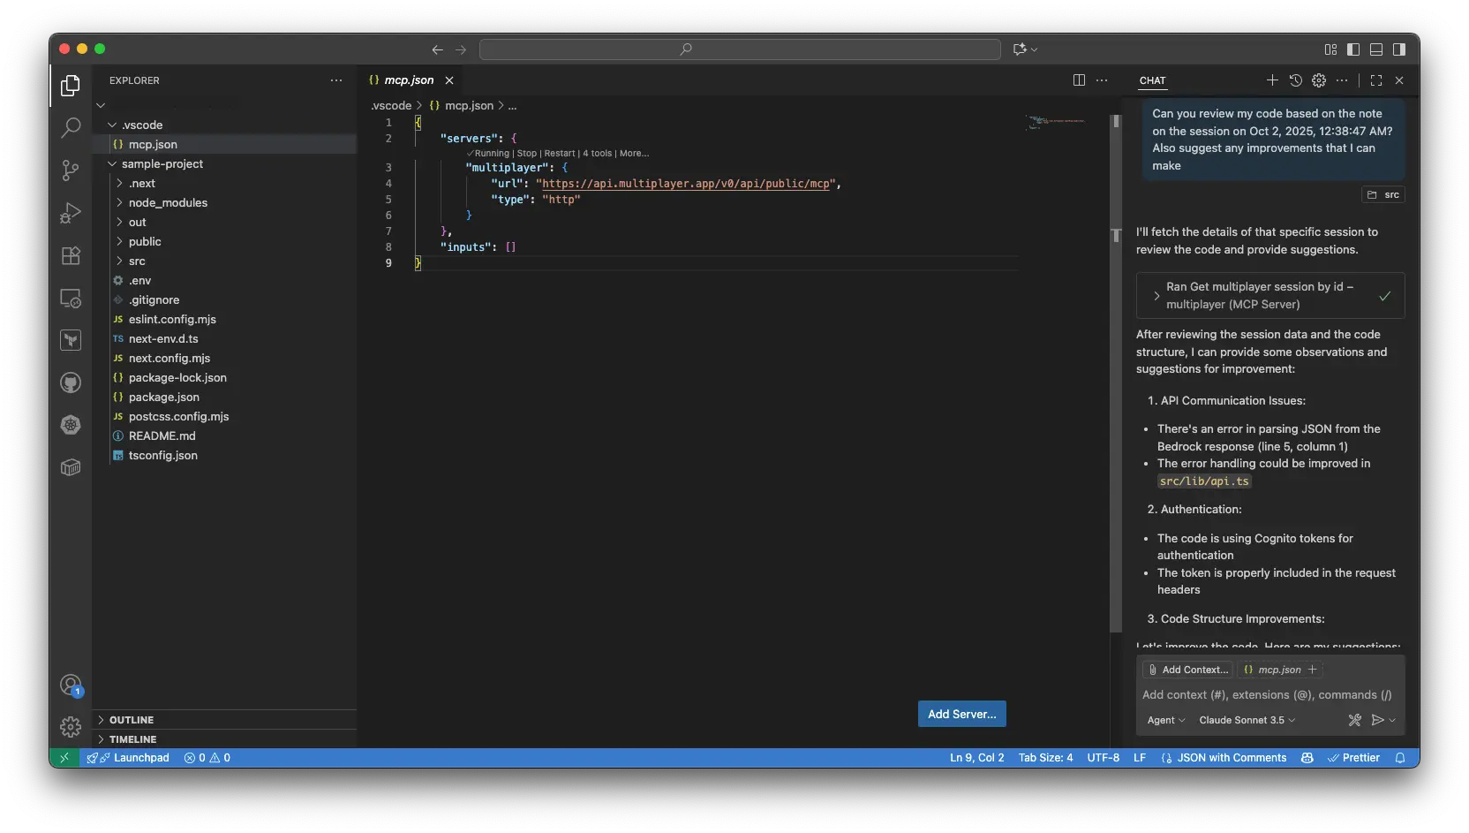Click the search bar at the top
This screenshot has height=833, width=1469.
pos(740,49)
